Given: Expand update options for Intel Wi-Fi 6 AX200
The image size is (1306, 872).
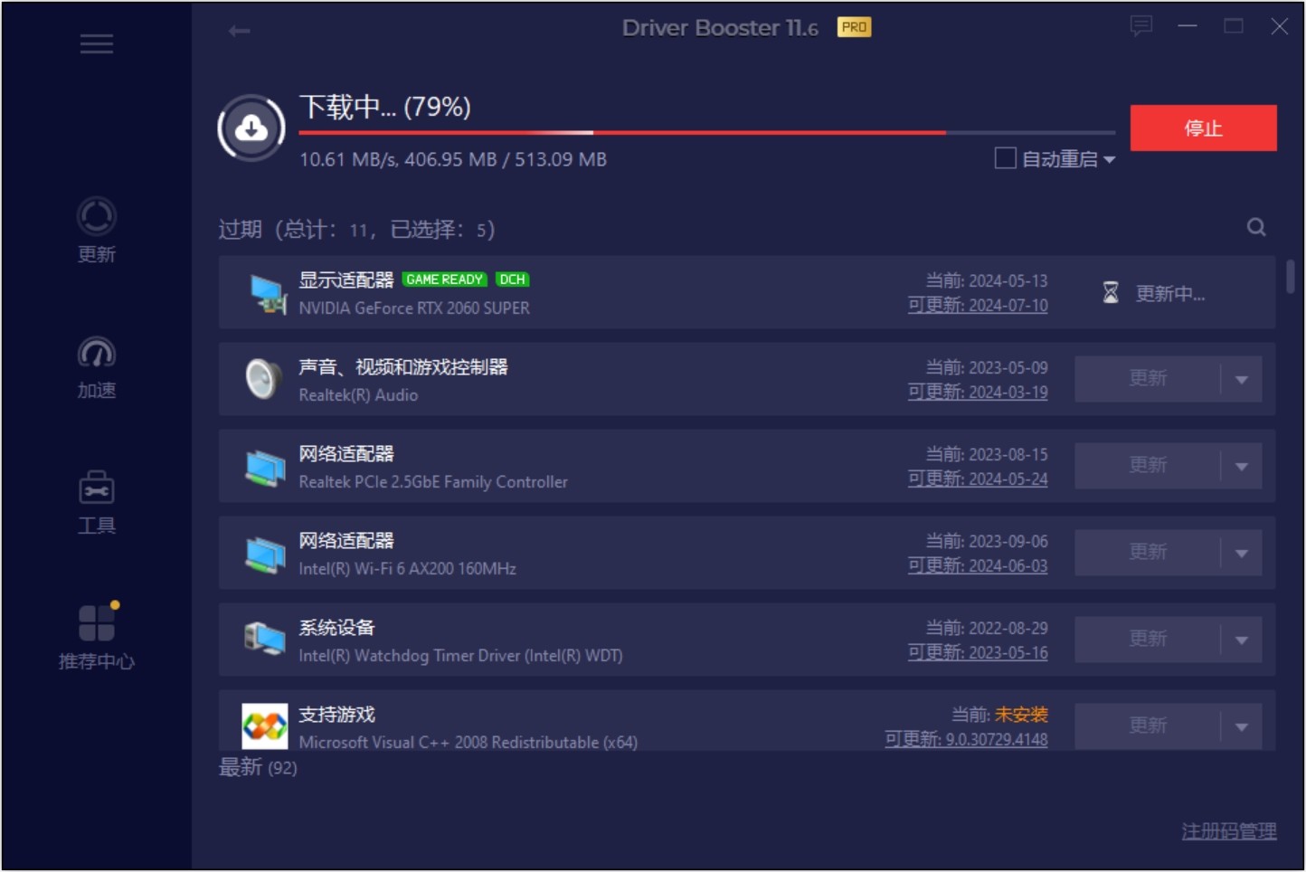Looking at the screenshot, I should coord(1242,554).
